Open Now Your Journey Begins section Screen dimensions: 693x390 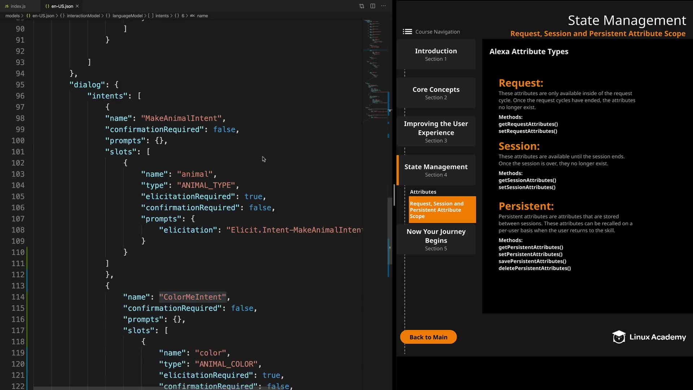point(436,239)
